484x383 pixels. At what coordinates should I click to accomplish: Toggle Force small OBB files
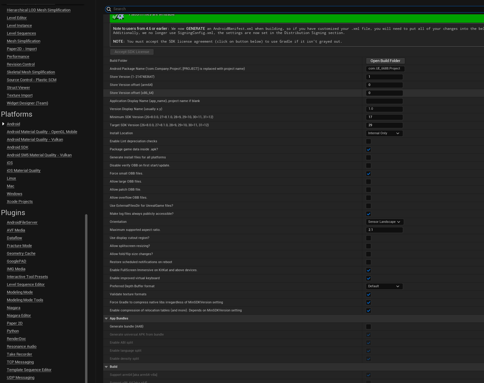(x=369, y=174)
